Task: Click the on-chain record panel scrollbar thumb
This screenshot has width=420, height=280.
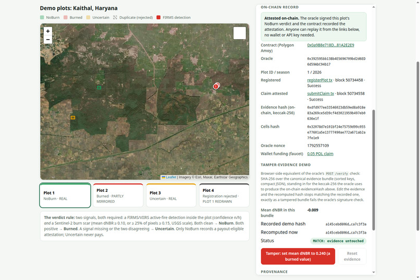Action: (x=374, y=170)
